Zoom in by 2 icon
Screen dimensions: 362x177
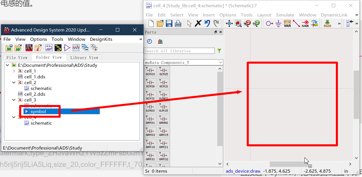[247, 23]
